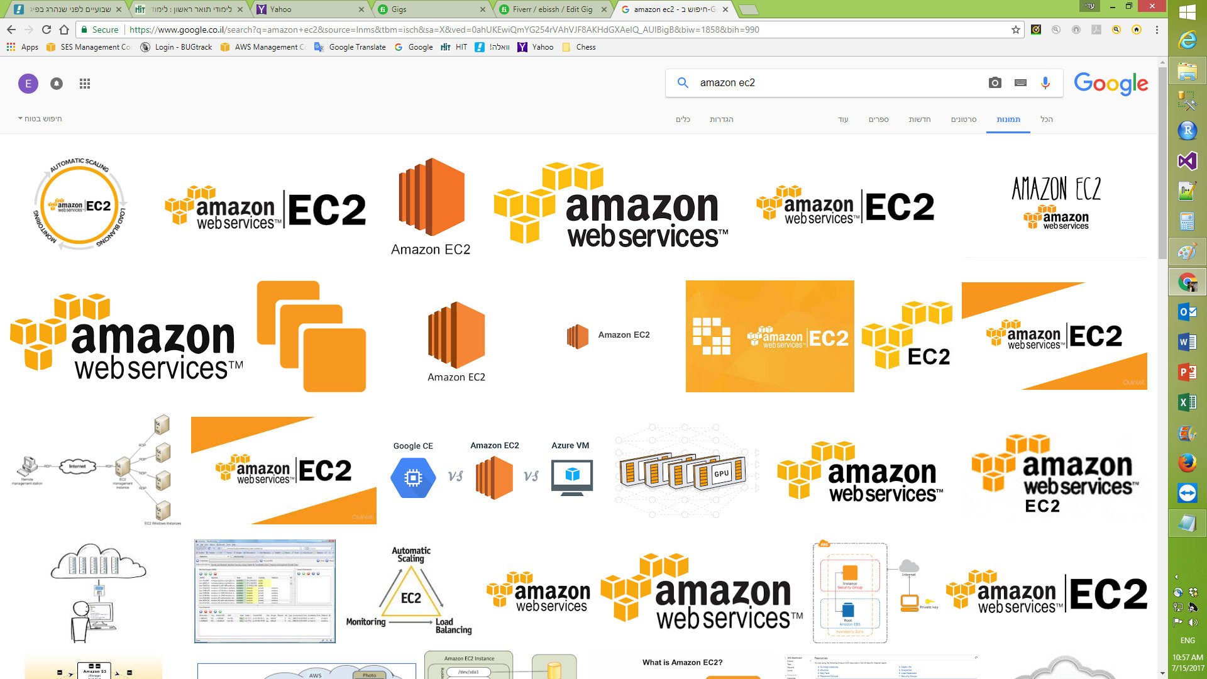Click the browser address bar URL

[444, 30]
